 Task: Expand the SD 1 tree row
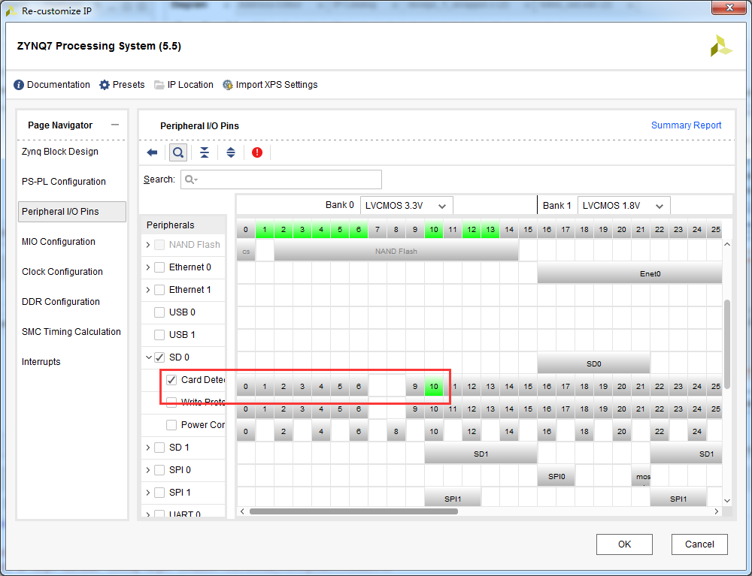pos(147,447)
